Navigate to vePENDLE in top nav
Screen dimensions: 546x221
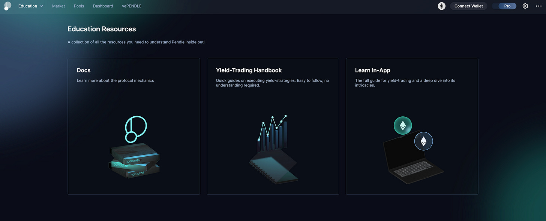[x=132, y=6]
